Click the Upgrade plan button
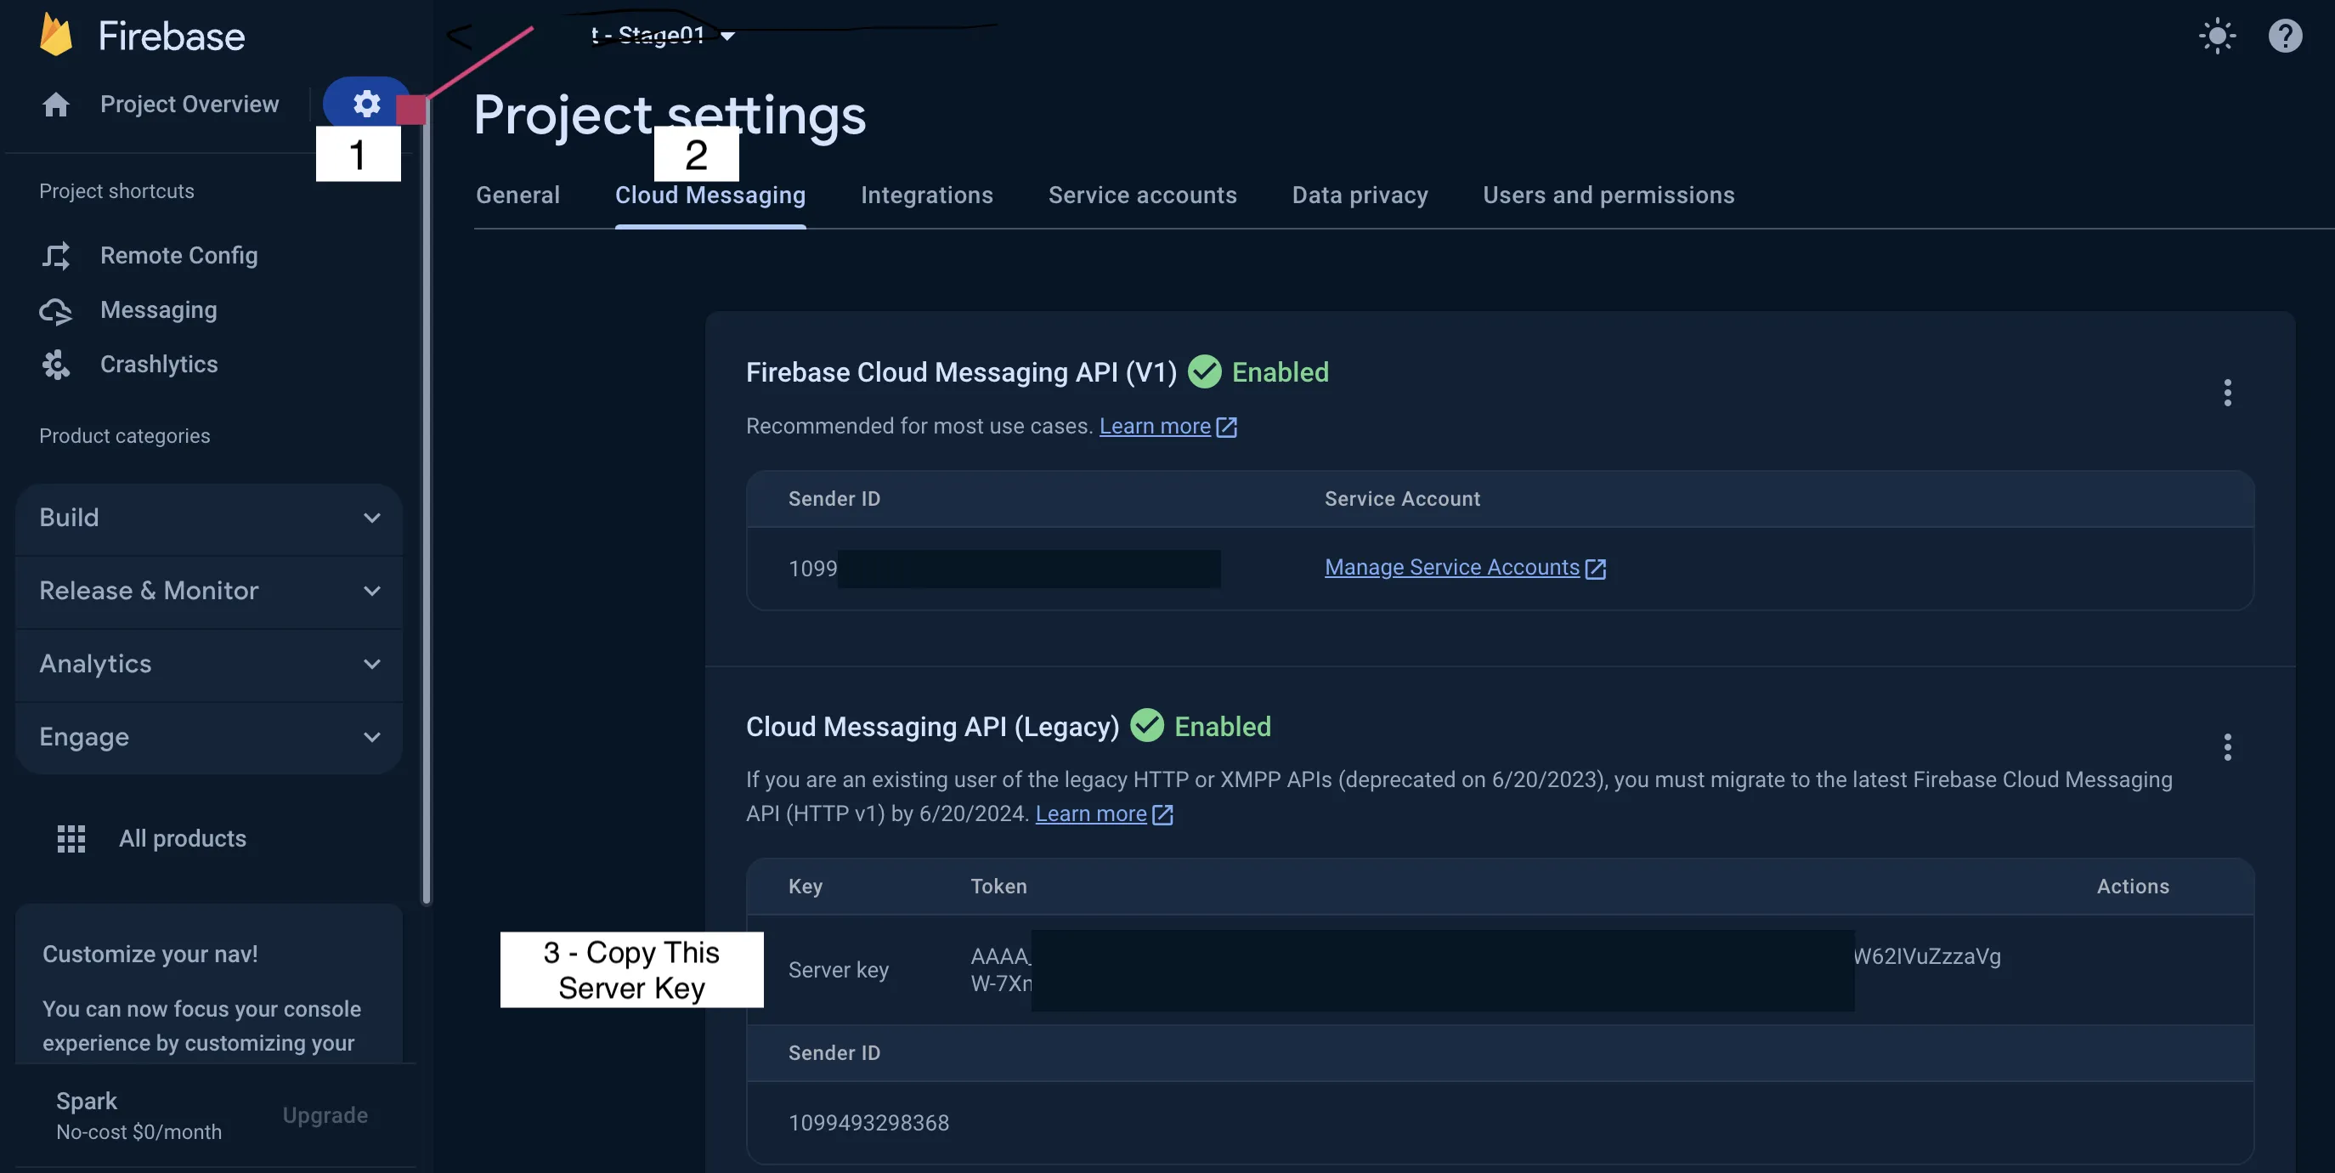The image size is (2335, 1173). coord(325,1115)
